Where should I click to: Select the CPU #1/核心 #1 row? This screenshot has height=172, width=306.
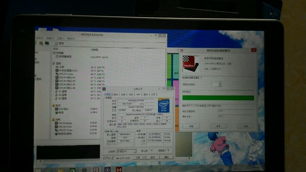point(66,78)
